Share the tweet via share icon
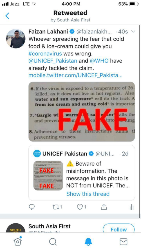 104,207
